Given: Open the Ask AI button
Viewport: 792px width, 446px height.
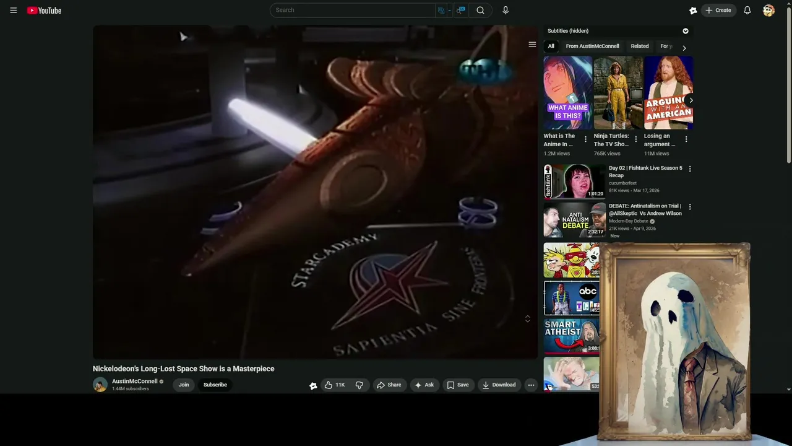Looking at the screenshot, I should 424,385.
